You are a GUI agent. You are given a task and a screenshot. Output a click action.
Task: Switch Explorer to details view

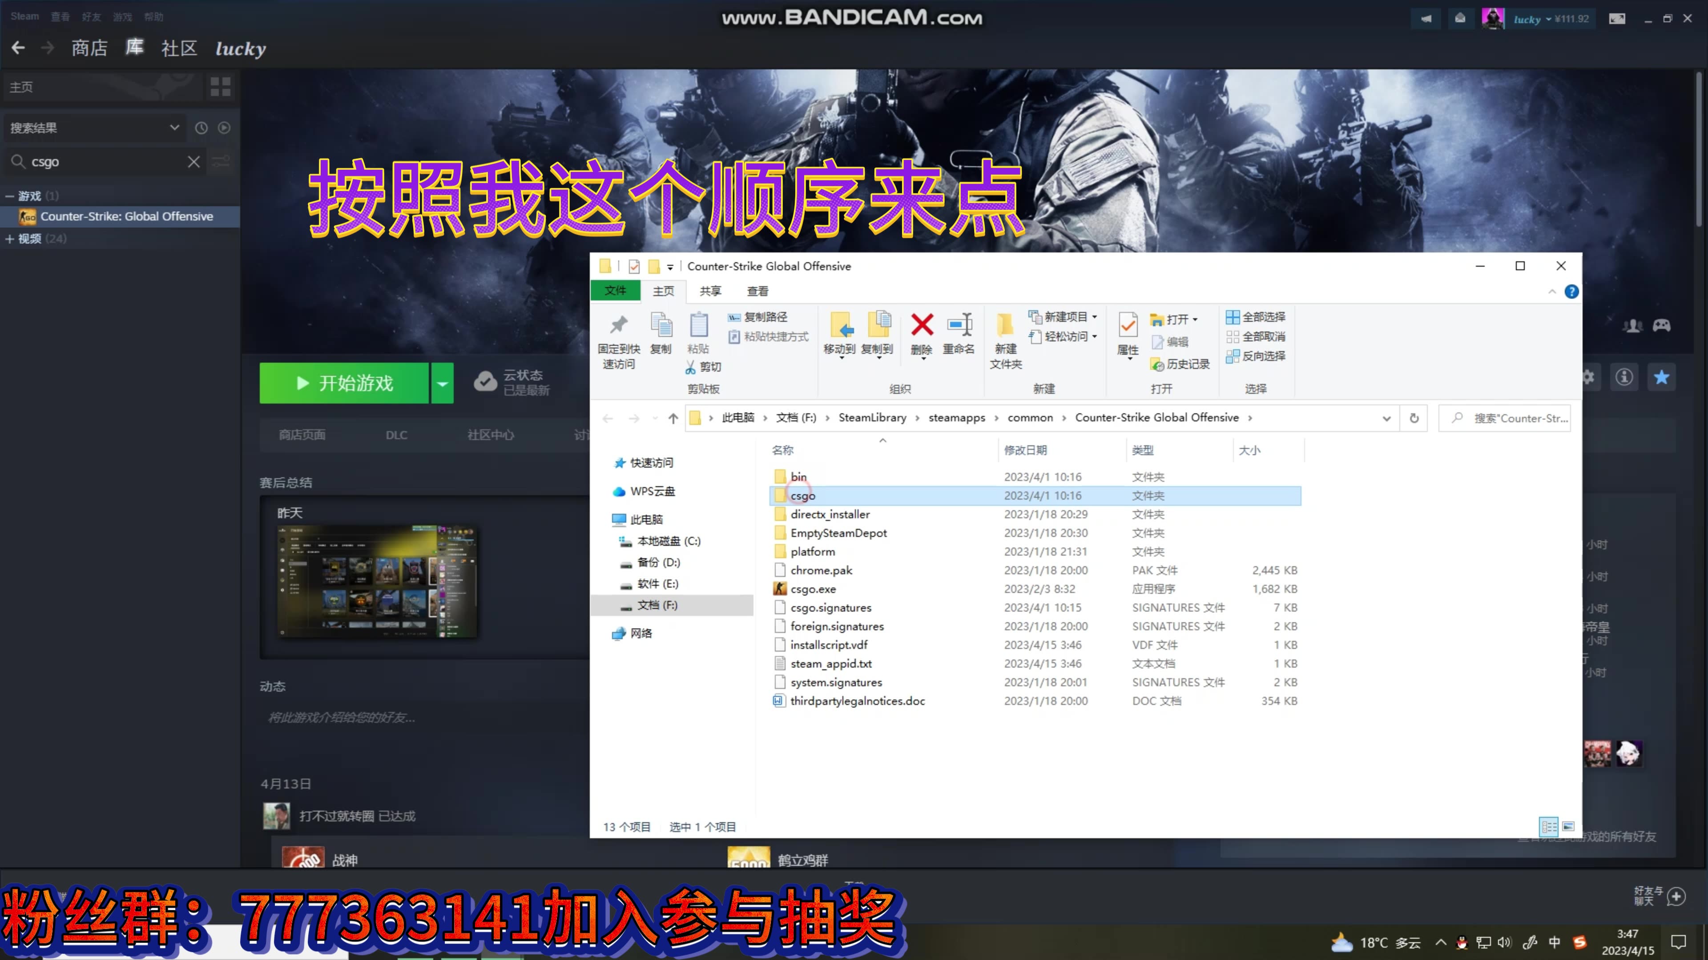tap(1549, 826)
